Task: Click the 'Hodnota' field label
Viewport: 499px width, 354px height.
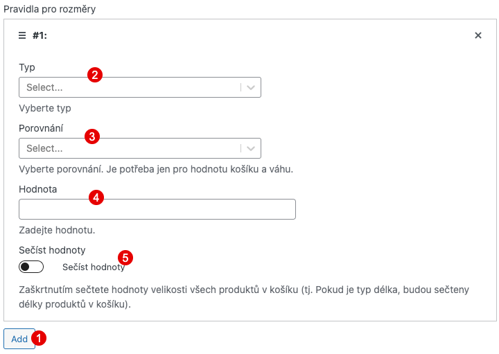Action: click(38, 189)
